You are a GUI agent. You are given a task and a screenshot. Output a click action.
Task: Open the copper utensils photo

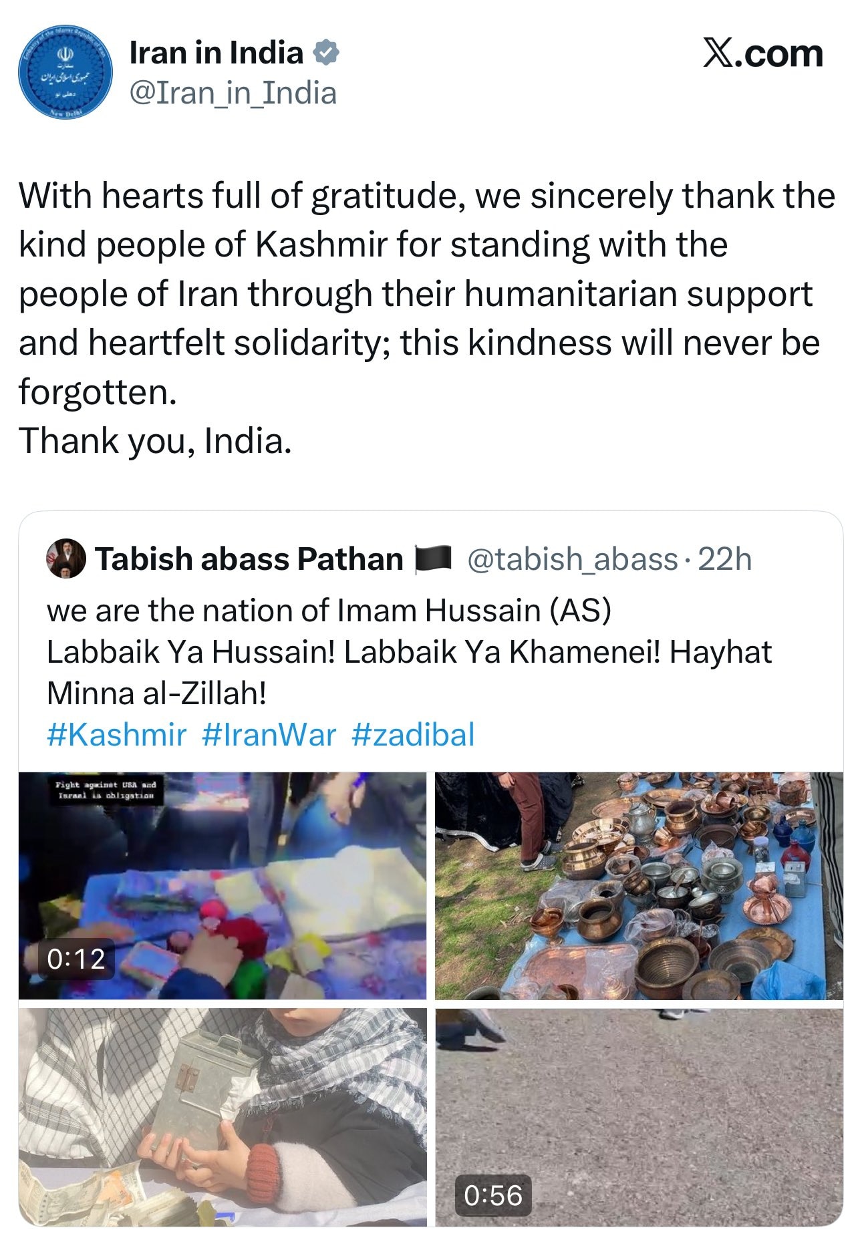point(639,885)
